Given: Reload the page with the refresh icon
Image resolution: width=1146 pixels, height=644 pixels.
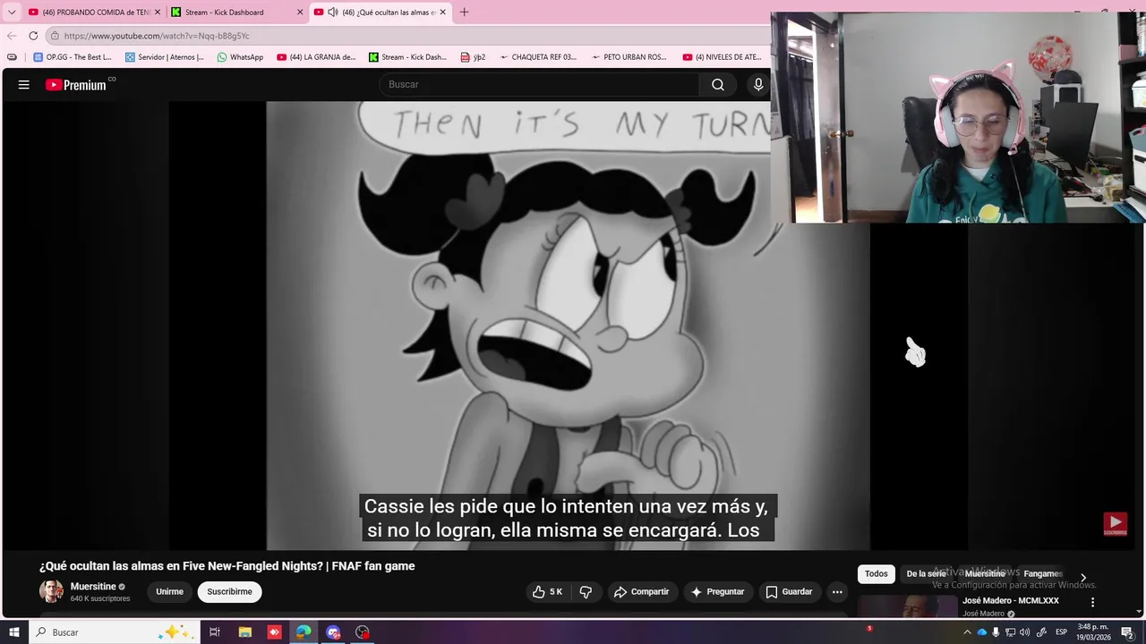Looking at the screenshot, I should 33,36.
